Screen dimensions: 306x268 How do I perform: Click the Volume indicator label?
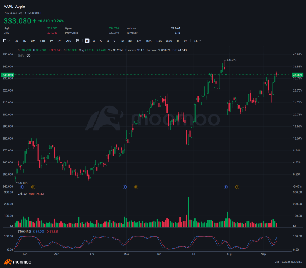[x=22, y=194]
